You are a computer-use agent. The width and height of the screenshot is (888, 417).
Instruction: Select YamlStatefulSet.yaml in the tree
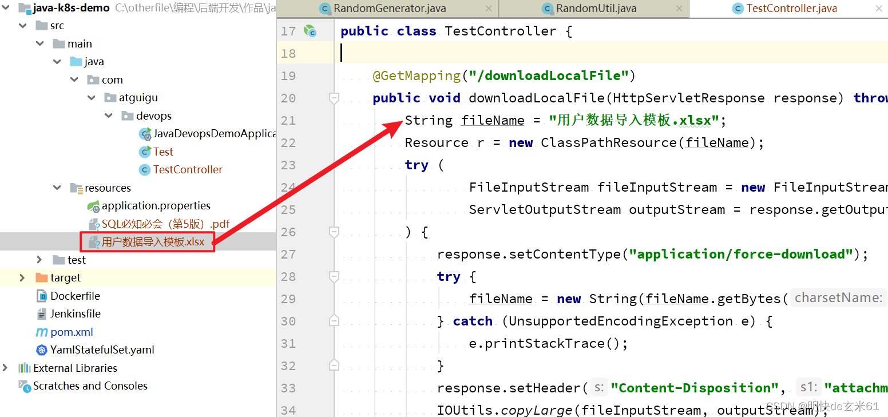102,350
